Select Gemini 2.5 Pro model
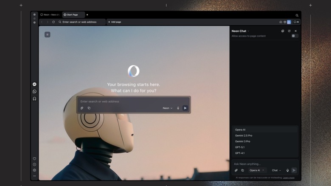Screen dimensions: 331x186 pyautogui.click(x=265, y=135)
